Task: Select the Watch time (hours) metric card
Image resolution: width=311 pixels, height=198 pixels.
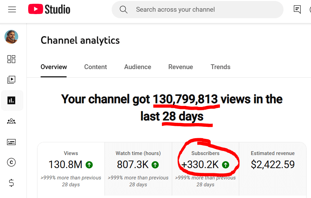Action: click(138, 168)
